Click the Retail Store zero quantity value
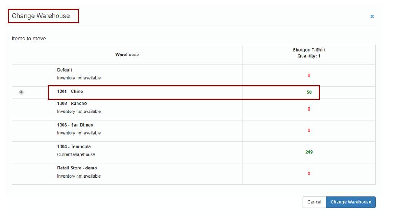 click(x=309, y=174)
